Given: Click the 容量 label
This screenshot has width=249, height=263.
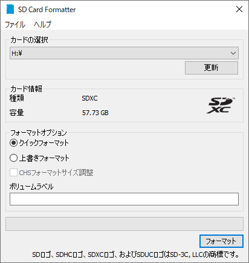Looking at the screenshot, I should pyautogui.click(x=17, y=113).
